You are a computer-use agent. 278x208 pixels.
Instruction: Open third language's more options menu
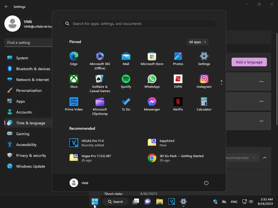(261, 121)
